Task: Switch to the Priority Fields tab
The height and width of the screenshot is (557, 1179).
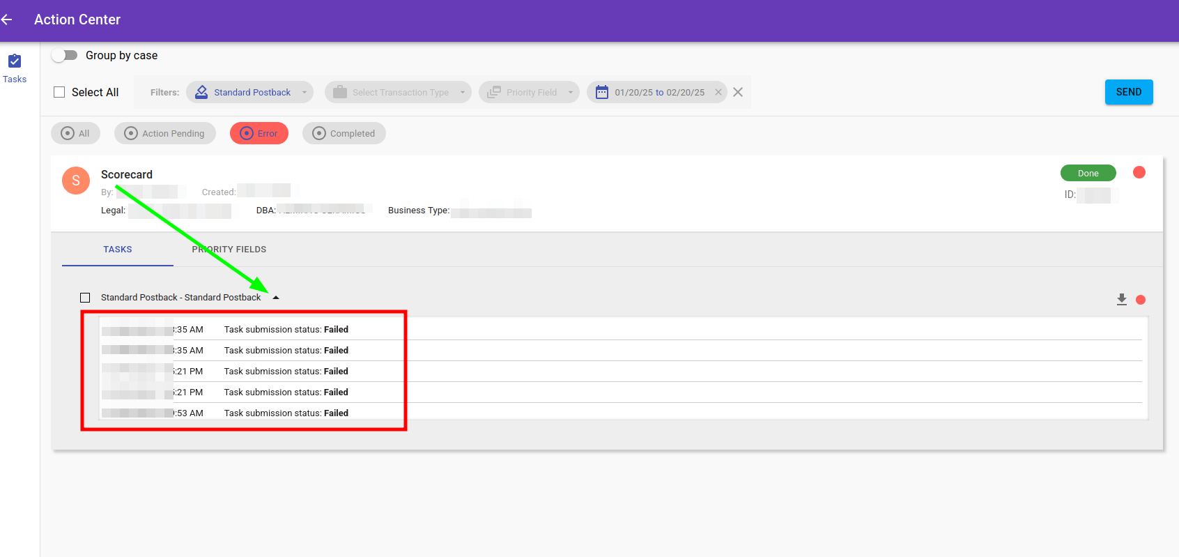Action: 229,250
